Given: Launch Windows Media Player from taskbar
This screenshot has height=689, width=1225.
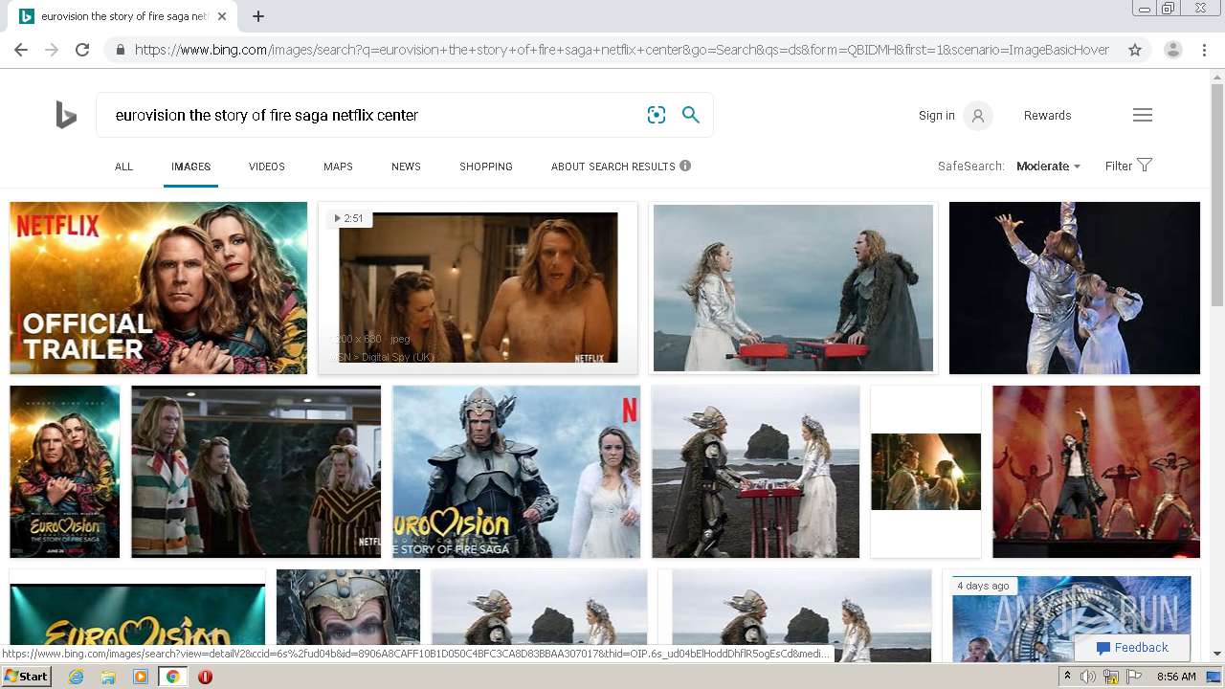Looking at the screenshot, I should 141,677.
